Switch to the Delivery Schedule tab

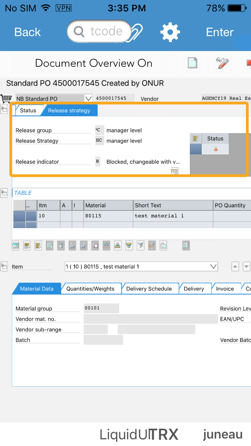click(x=149, y=289)
